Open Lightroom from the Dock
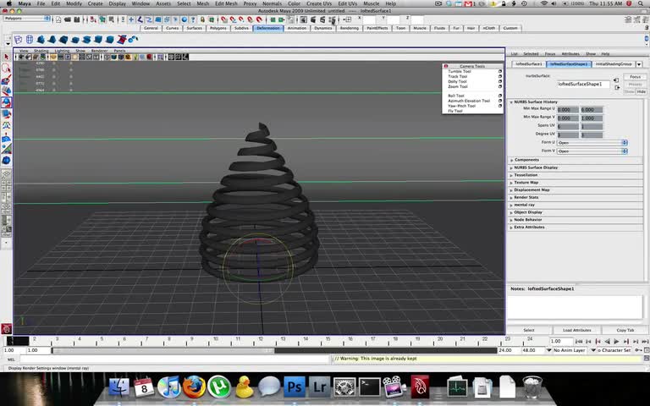 point(320,387)
